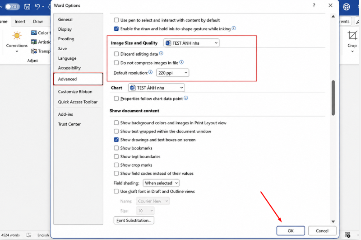
Task: Select the General category
Action: coord(78,19)
